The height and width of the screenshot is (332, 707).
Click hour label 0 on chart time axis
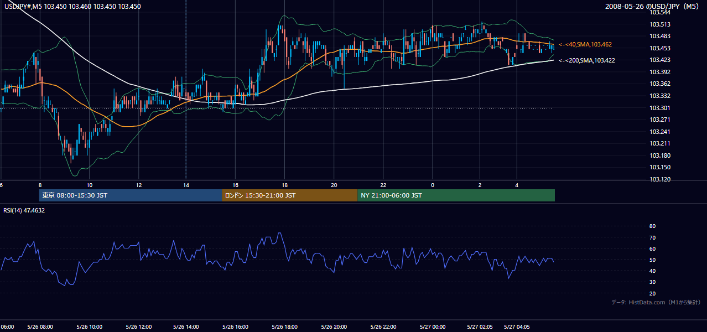[433, 185]
